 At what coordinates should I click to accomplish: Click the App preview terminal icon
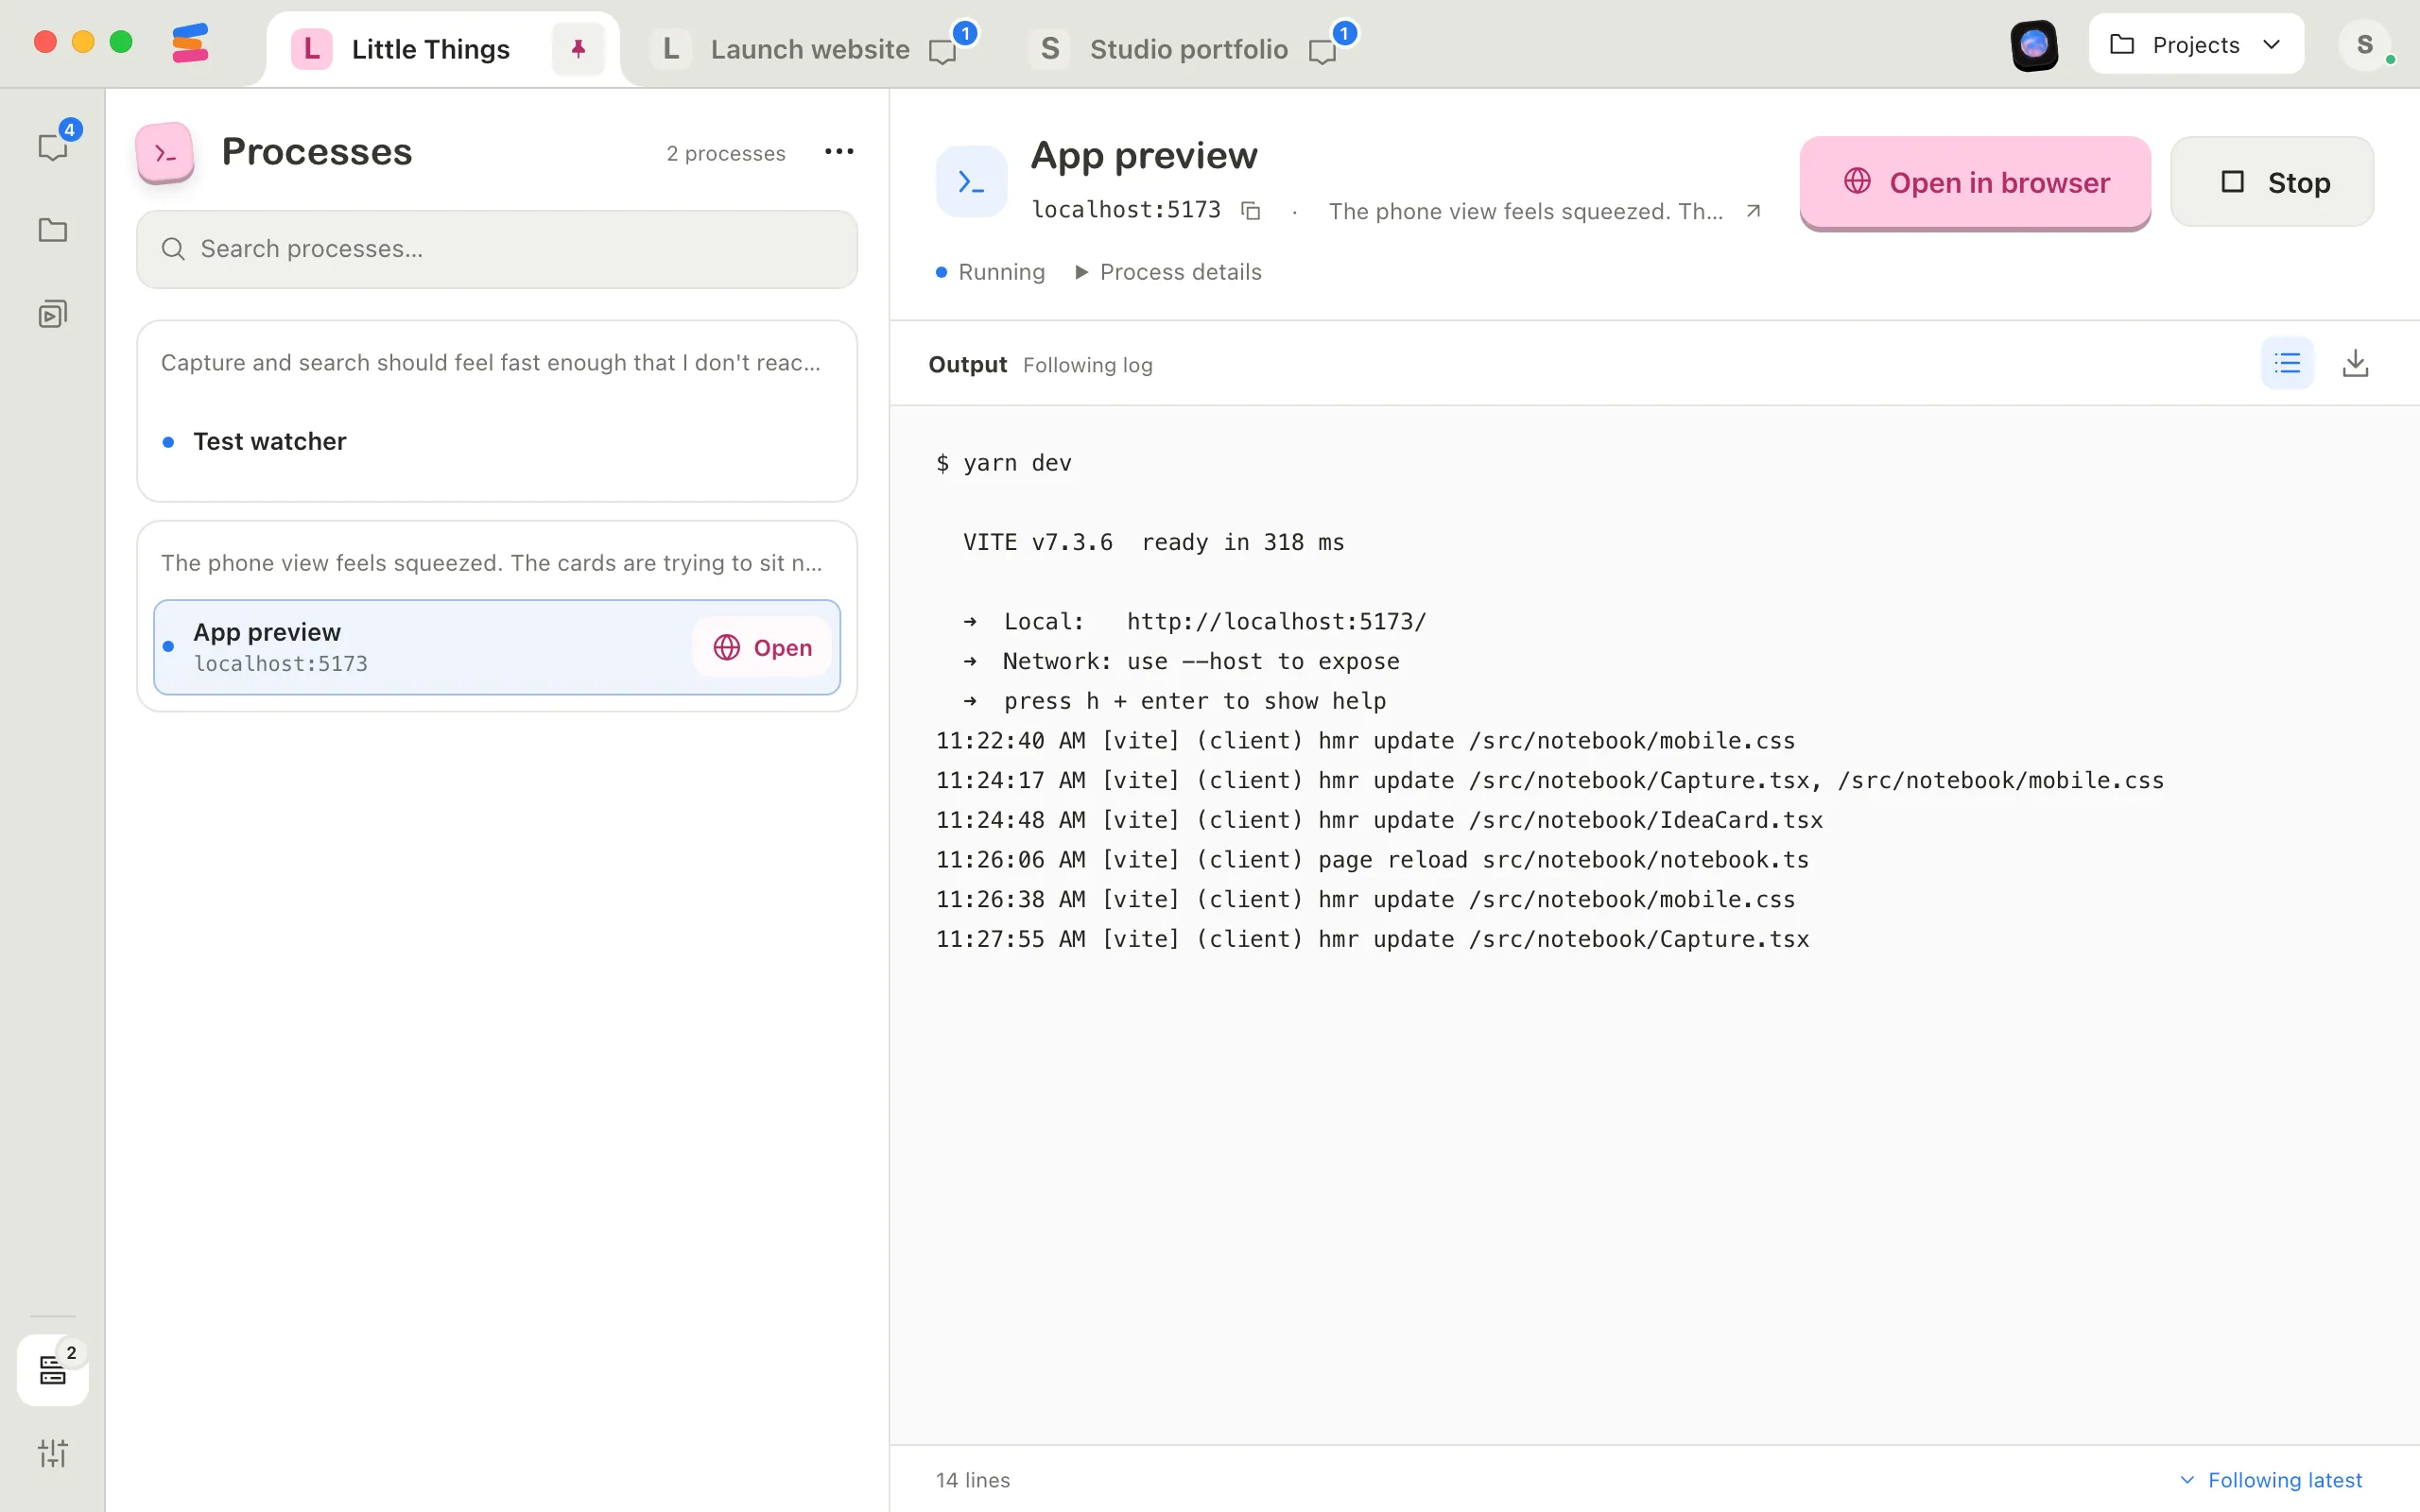971,182
